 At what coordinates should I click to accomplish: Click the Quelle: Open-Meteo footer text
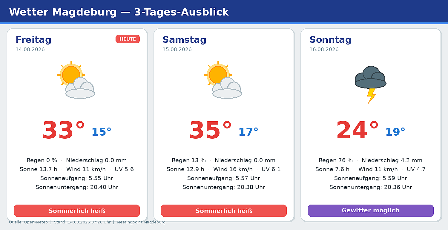[28, 222]
